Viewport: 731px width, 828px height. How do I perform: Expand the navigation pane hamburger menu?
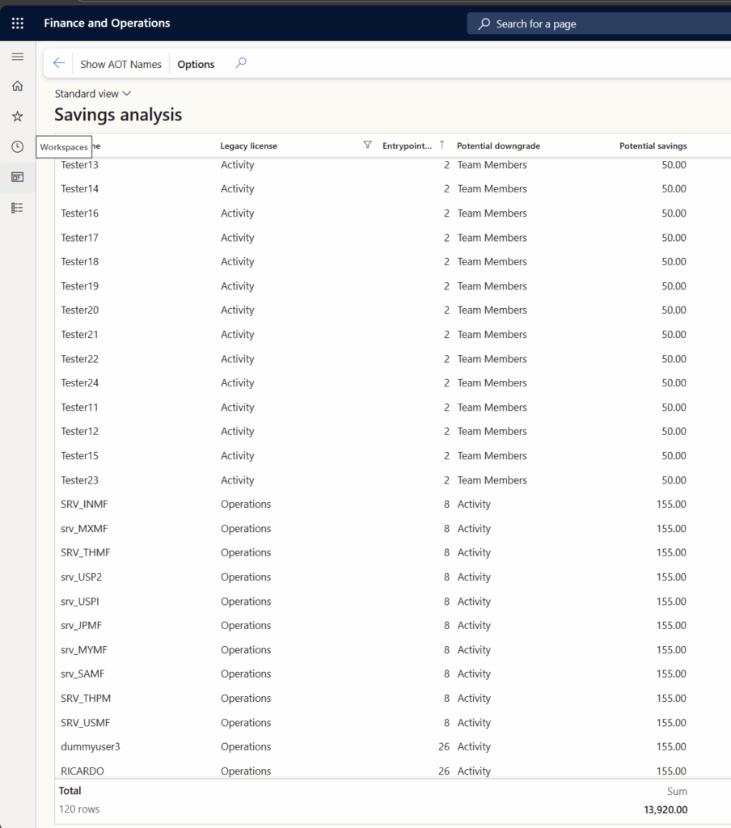click(17, 57)
